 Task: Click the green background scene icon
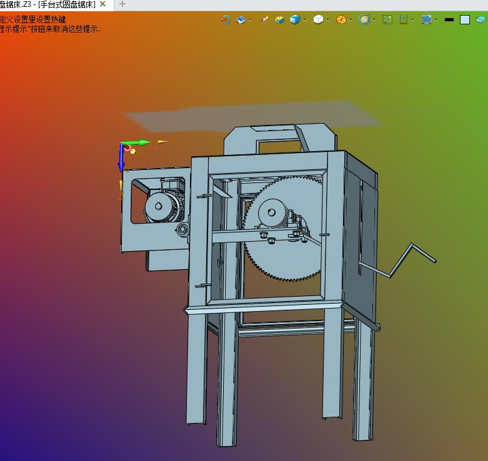point(387,20)
